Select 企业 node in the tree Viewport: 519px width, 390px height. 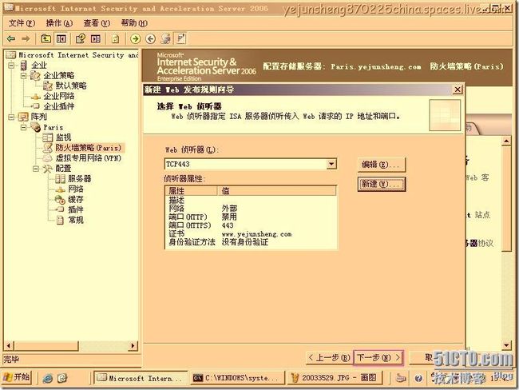click(39, 66)
